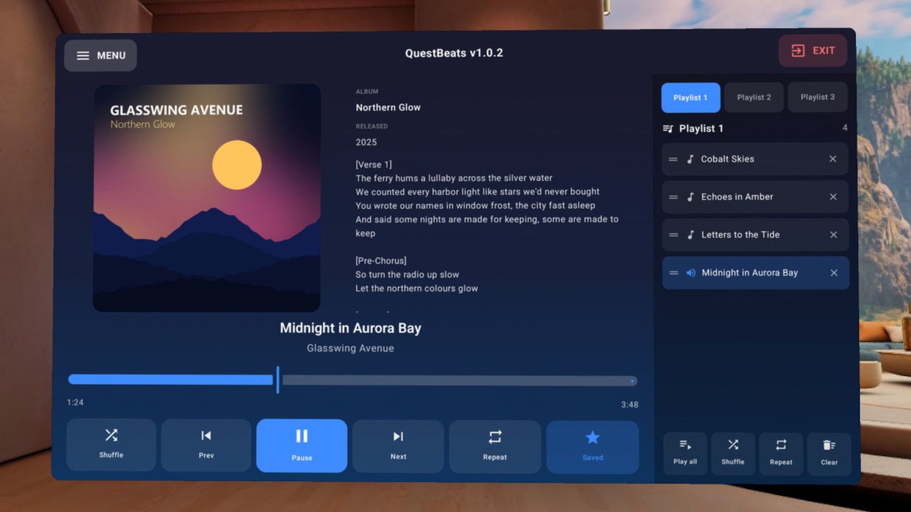This screenshot has height=512, width=911.
Task: Click the Northern Glow album name
Action: [x=388, y=107]
